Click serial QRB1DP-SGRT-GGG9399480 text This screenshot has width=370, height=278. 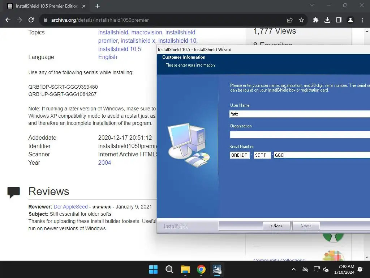point(63,87)
